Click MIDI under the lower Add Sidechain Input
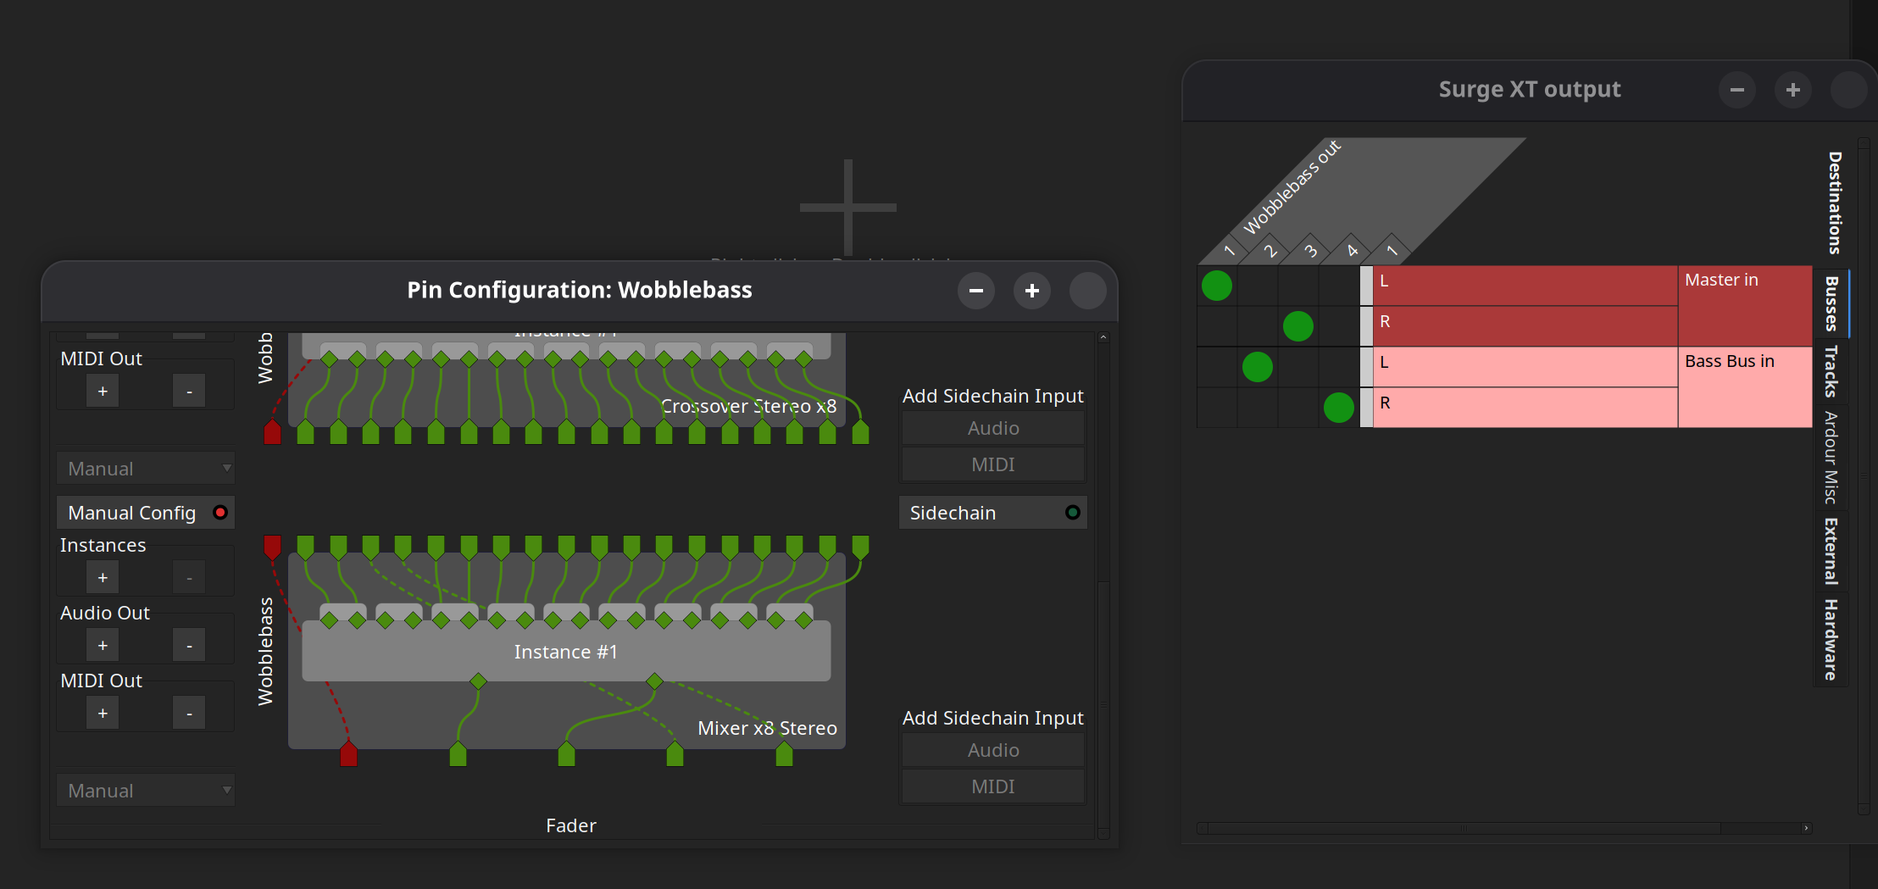Image resolution: width=1878 pixels, height=889 pixels. [x=992, y=787]
